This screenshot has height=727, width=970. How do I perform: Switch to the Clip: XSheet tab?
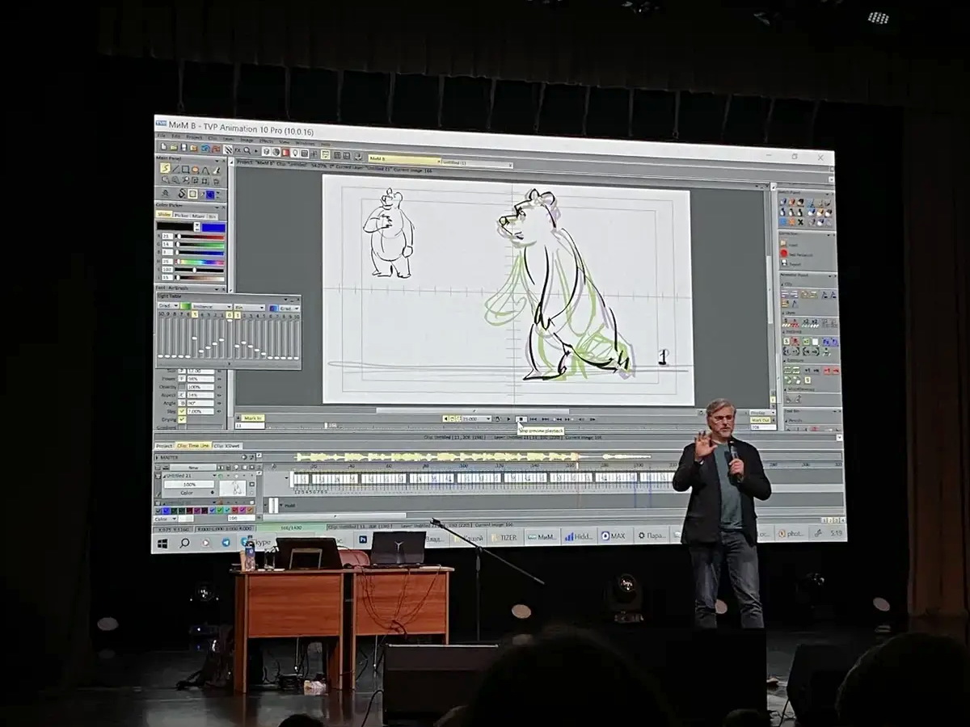point(227,445)
